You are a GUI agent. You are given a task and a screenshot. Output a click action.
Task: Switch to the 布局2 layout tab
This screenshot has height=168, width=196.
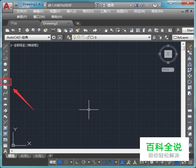[x=39, y=156]
